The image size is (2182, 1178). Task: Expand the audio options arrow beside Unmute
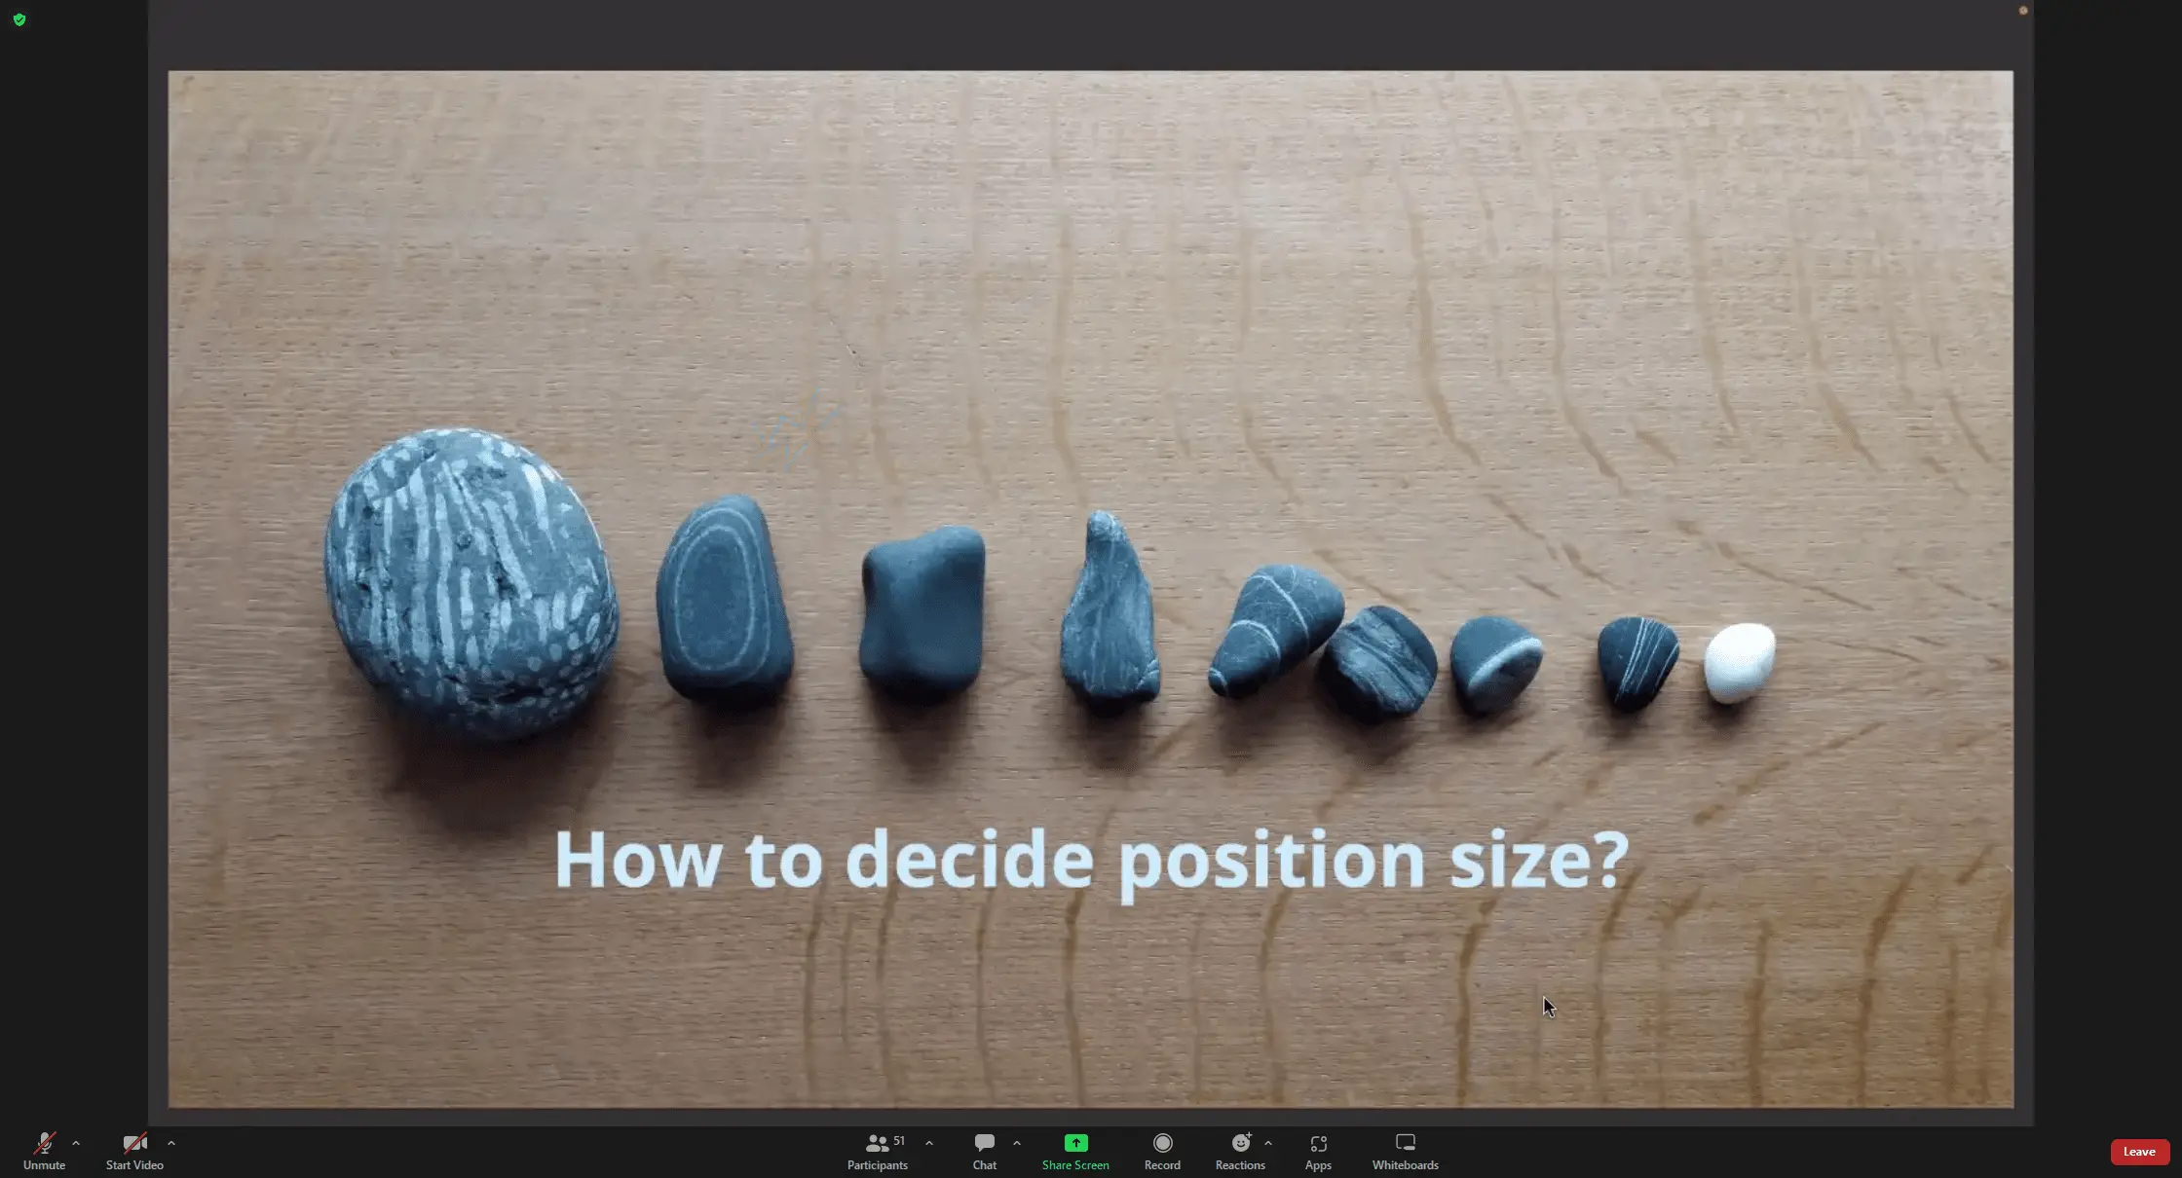(76, 1143)
